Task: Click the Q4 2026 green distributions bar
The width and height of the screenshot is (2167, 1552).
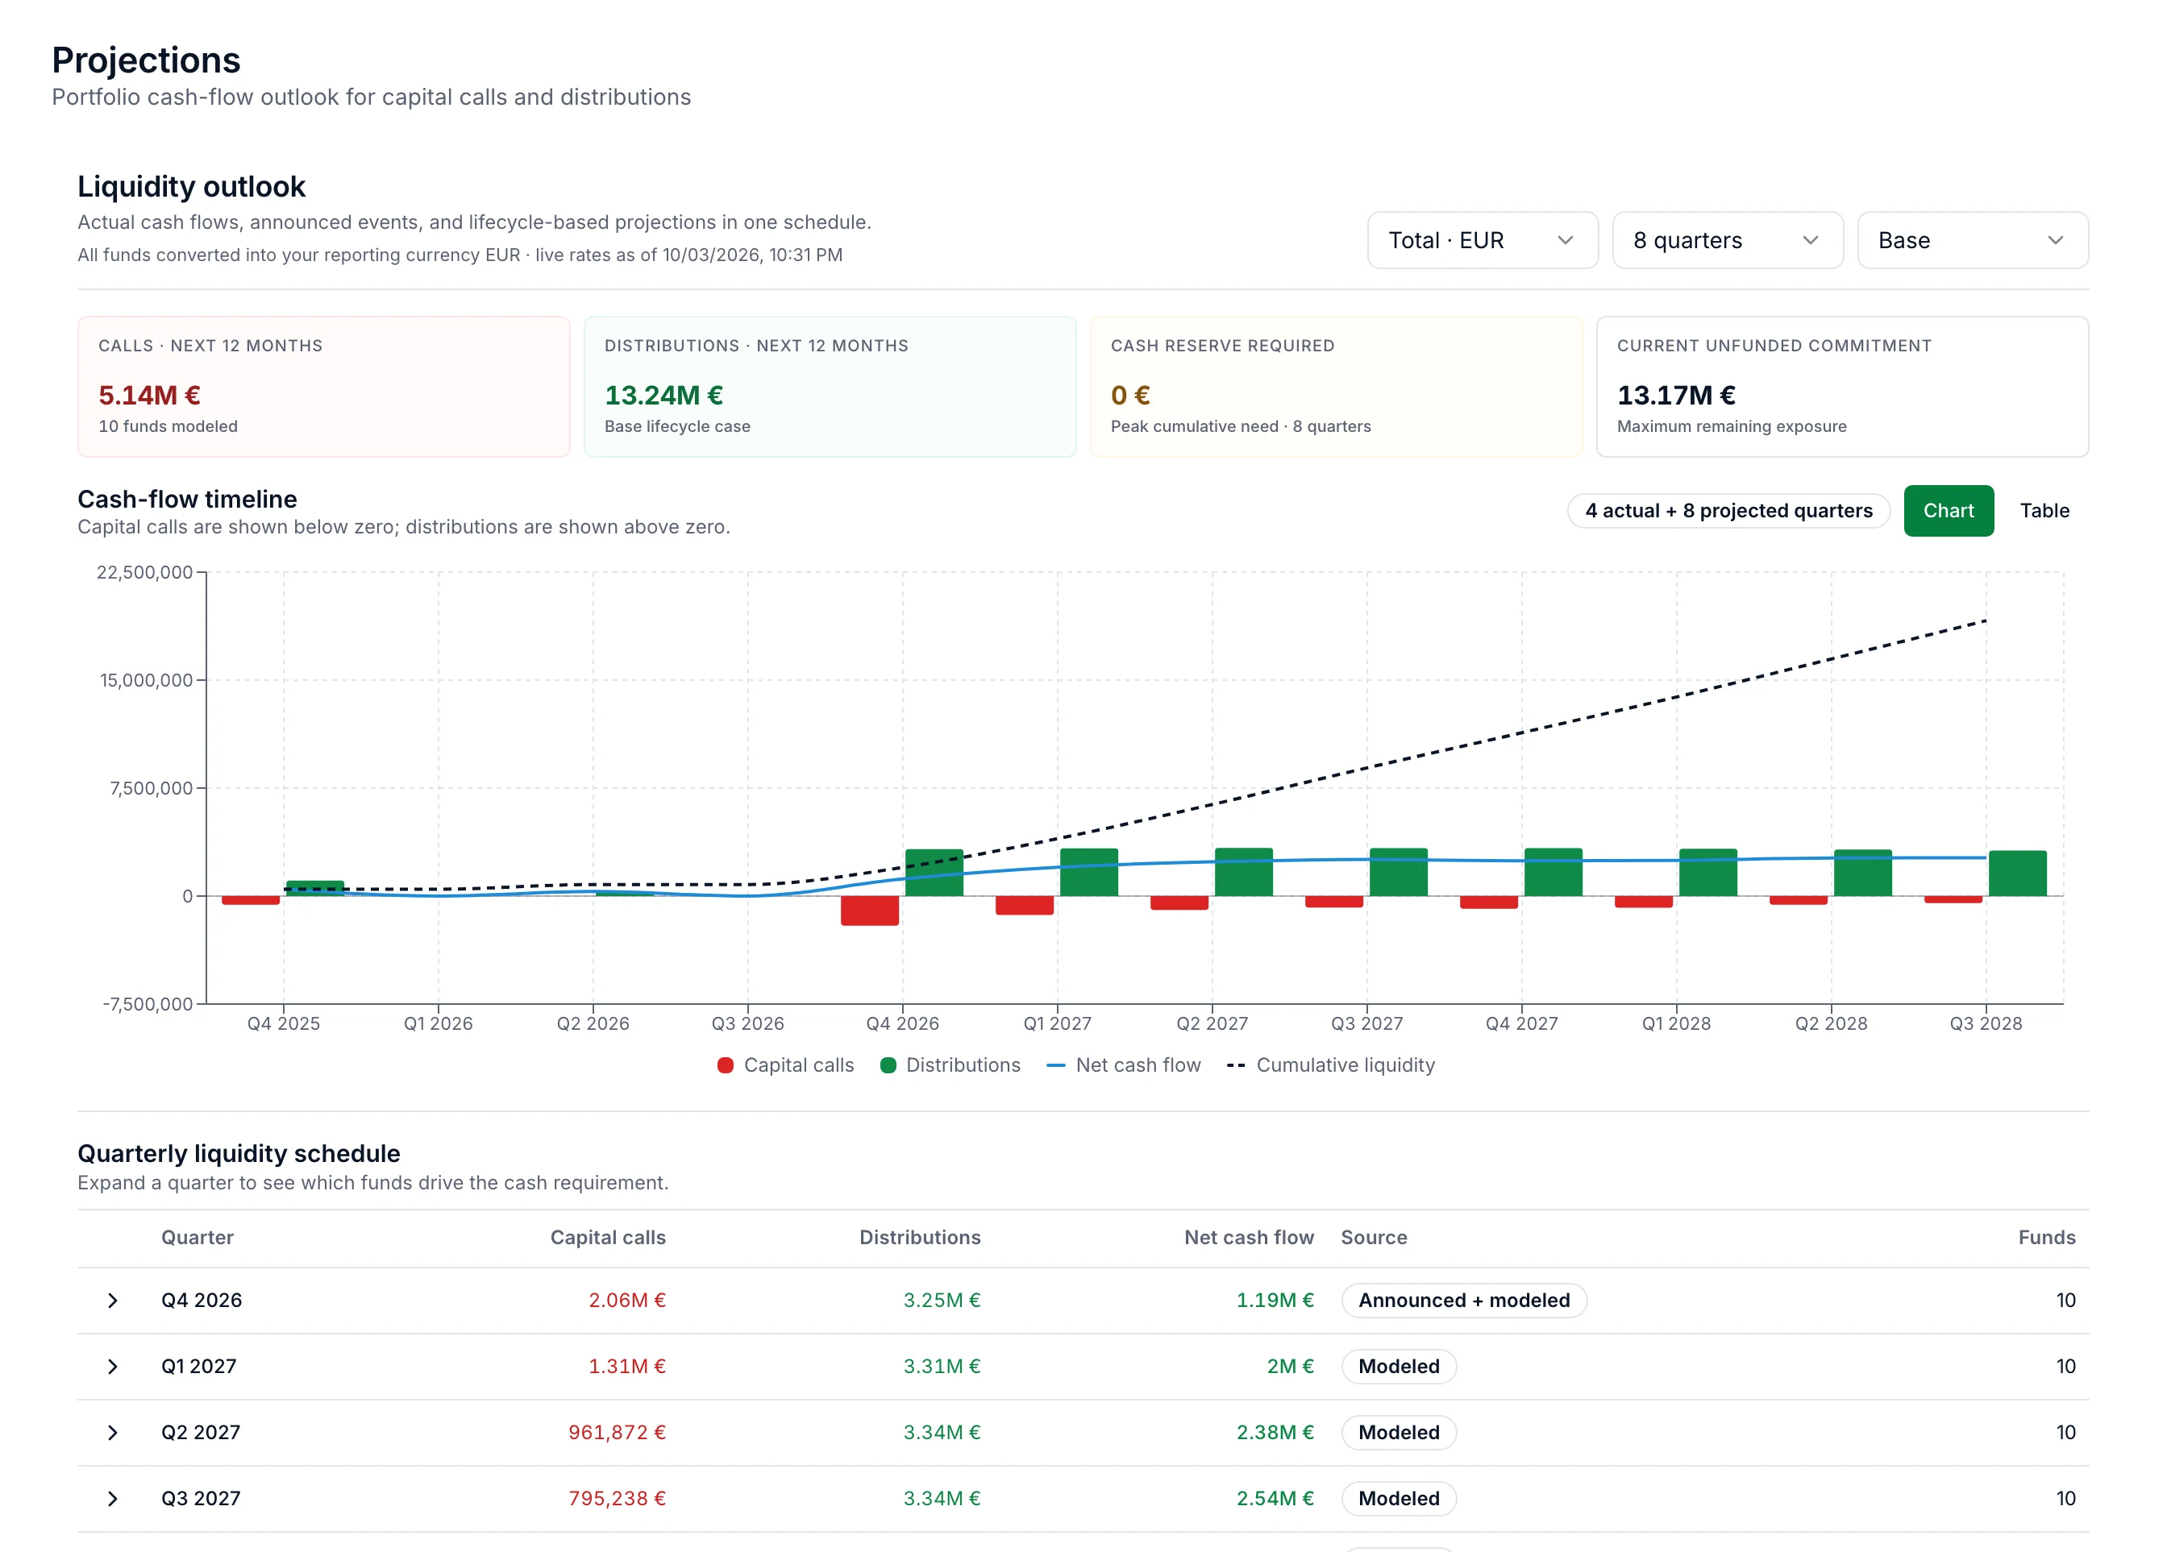Action: pyautogui.click(x=934, y=872)
